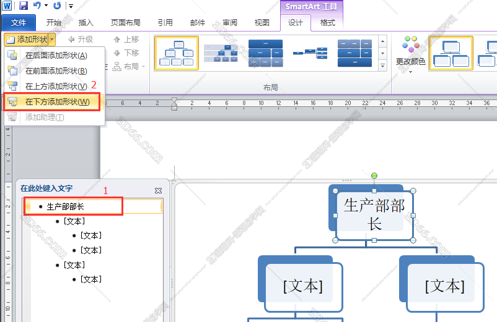Click the 下移 move down button
497x322 pixels.
pyautogui.click(x=126, y=53)
